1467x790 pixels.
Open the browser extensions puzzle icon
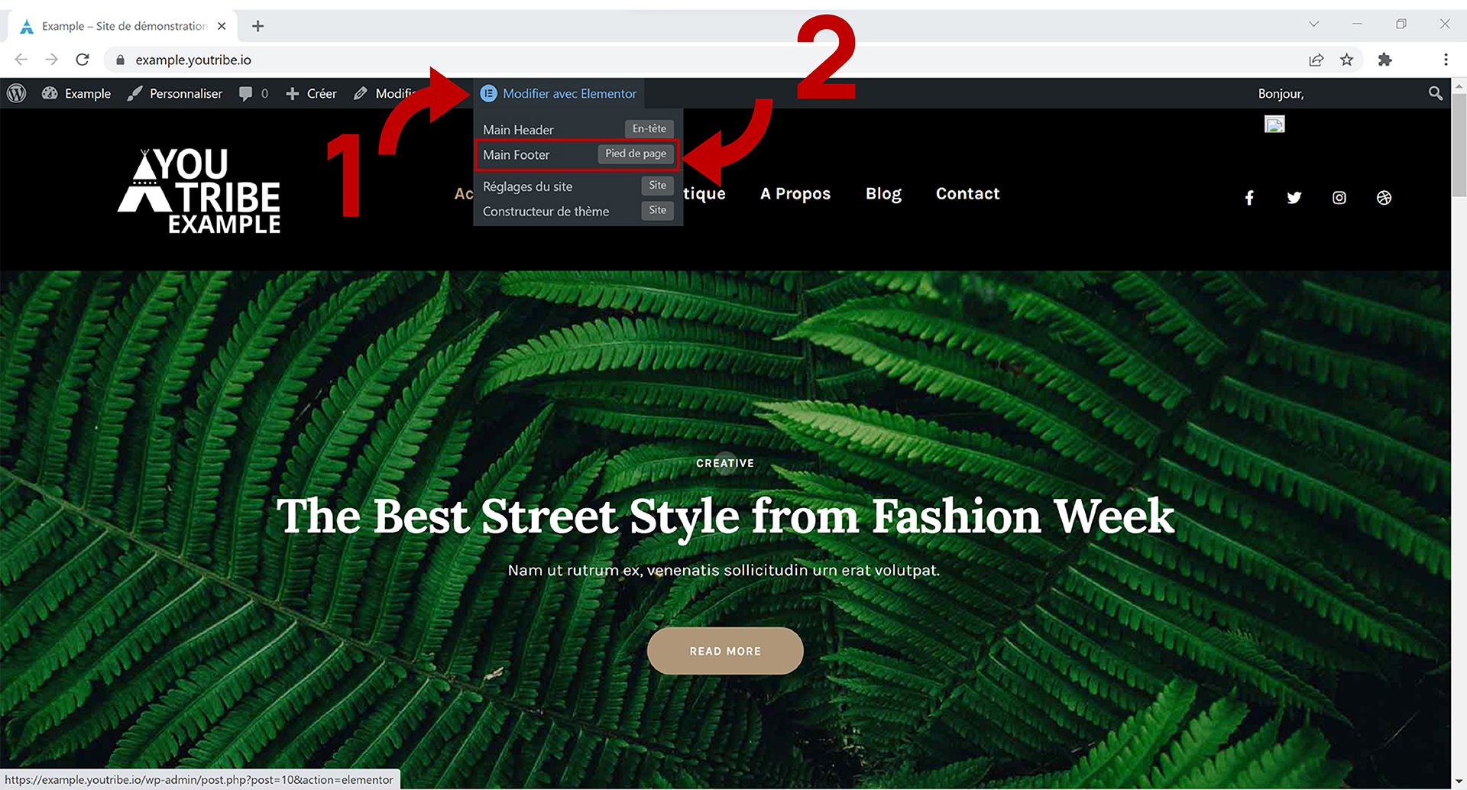click(1384, 60)
